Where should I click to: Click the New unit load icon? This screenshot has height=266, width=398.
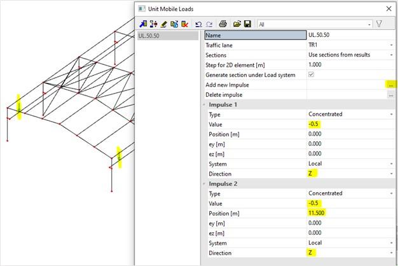pos(142,24)
